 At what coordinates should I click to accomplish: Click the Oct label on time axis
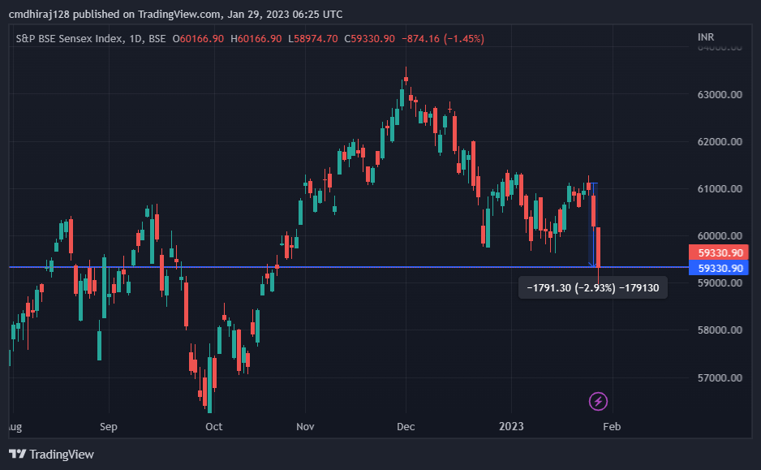click(213, 427)
